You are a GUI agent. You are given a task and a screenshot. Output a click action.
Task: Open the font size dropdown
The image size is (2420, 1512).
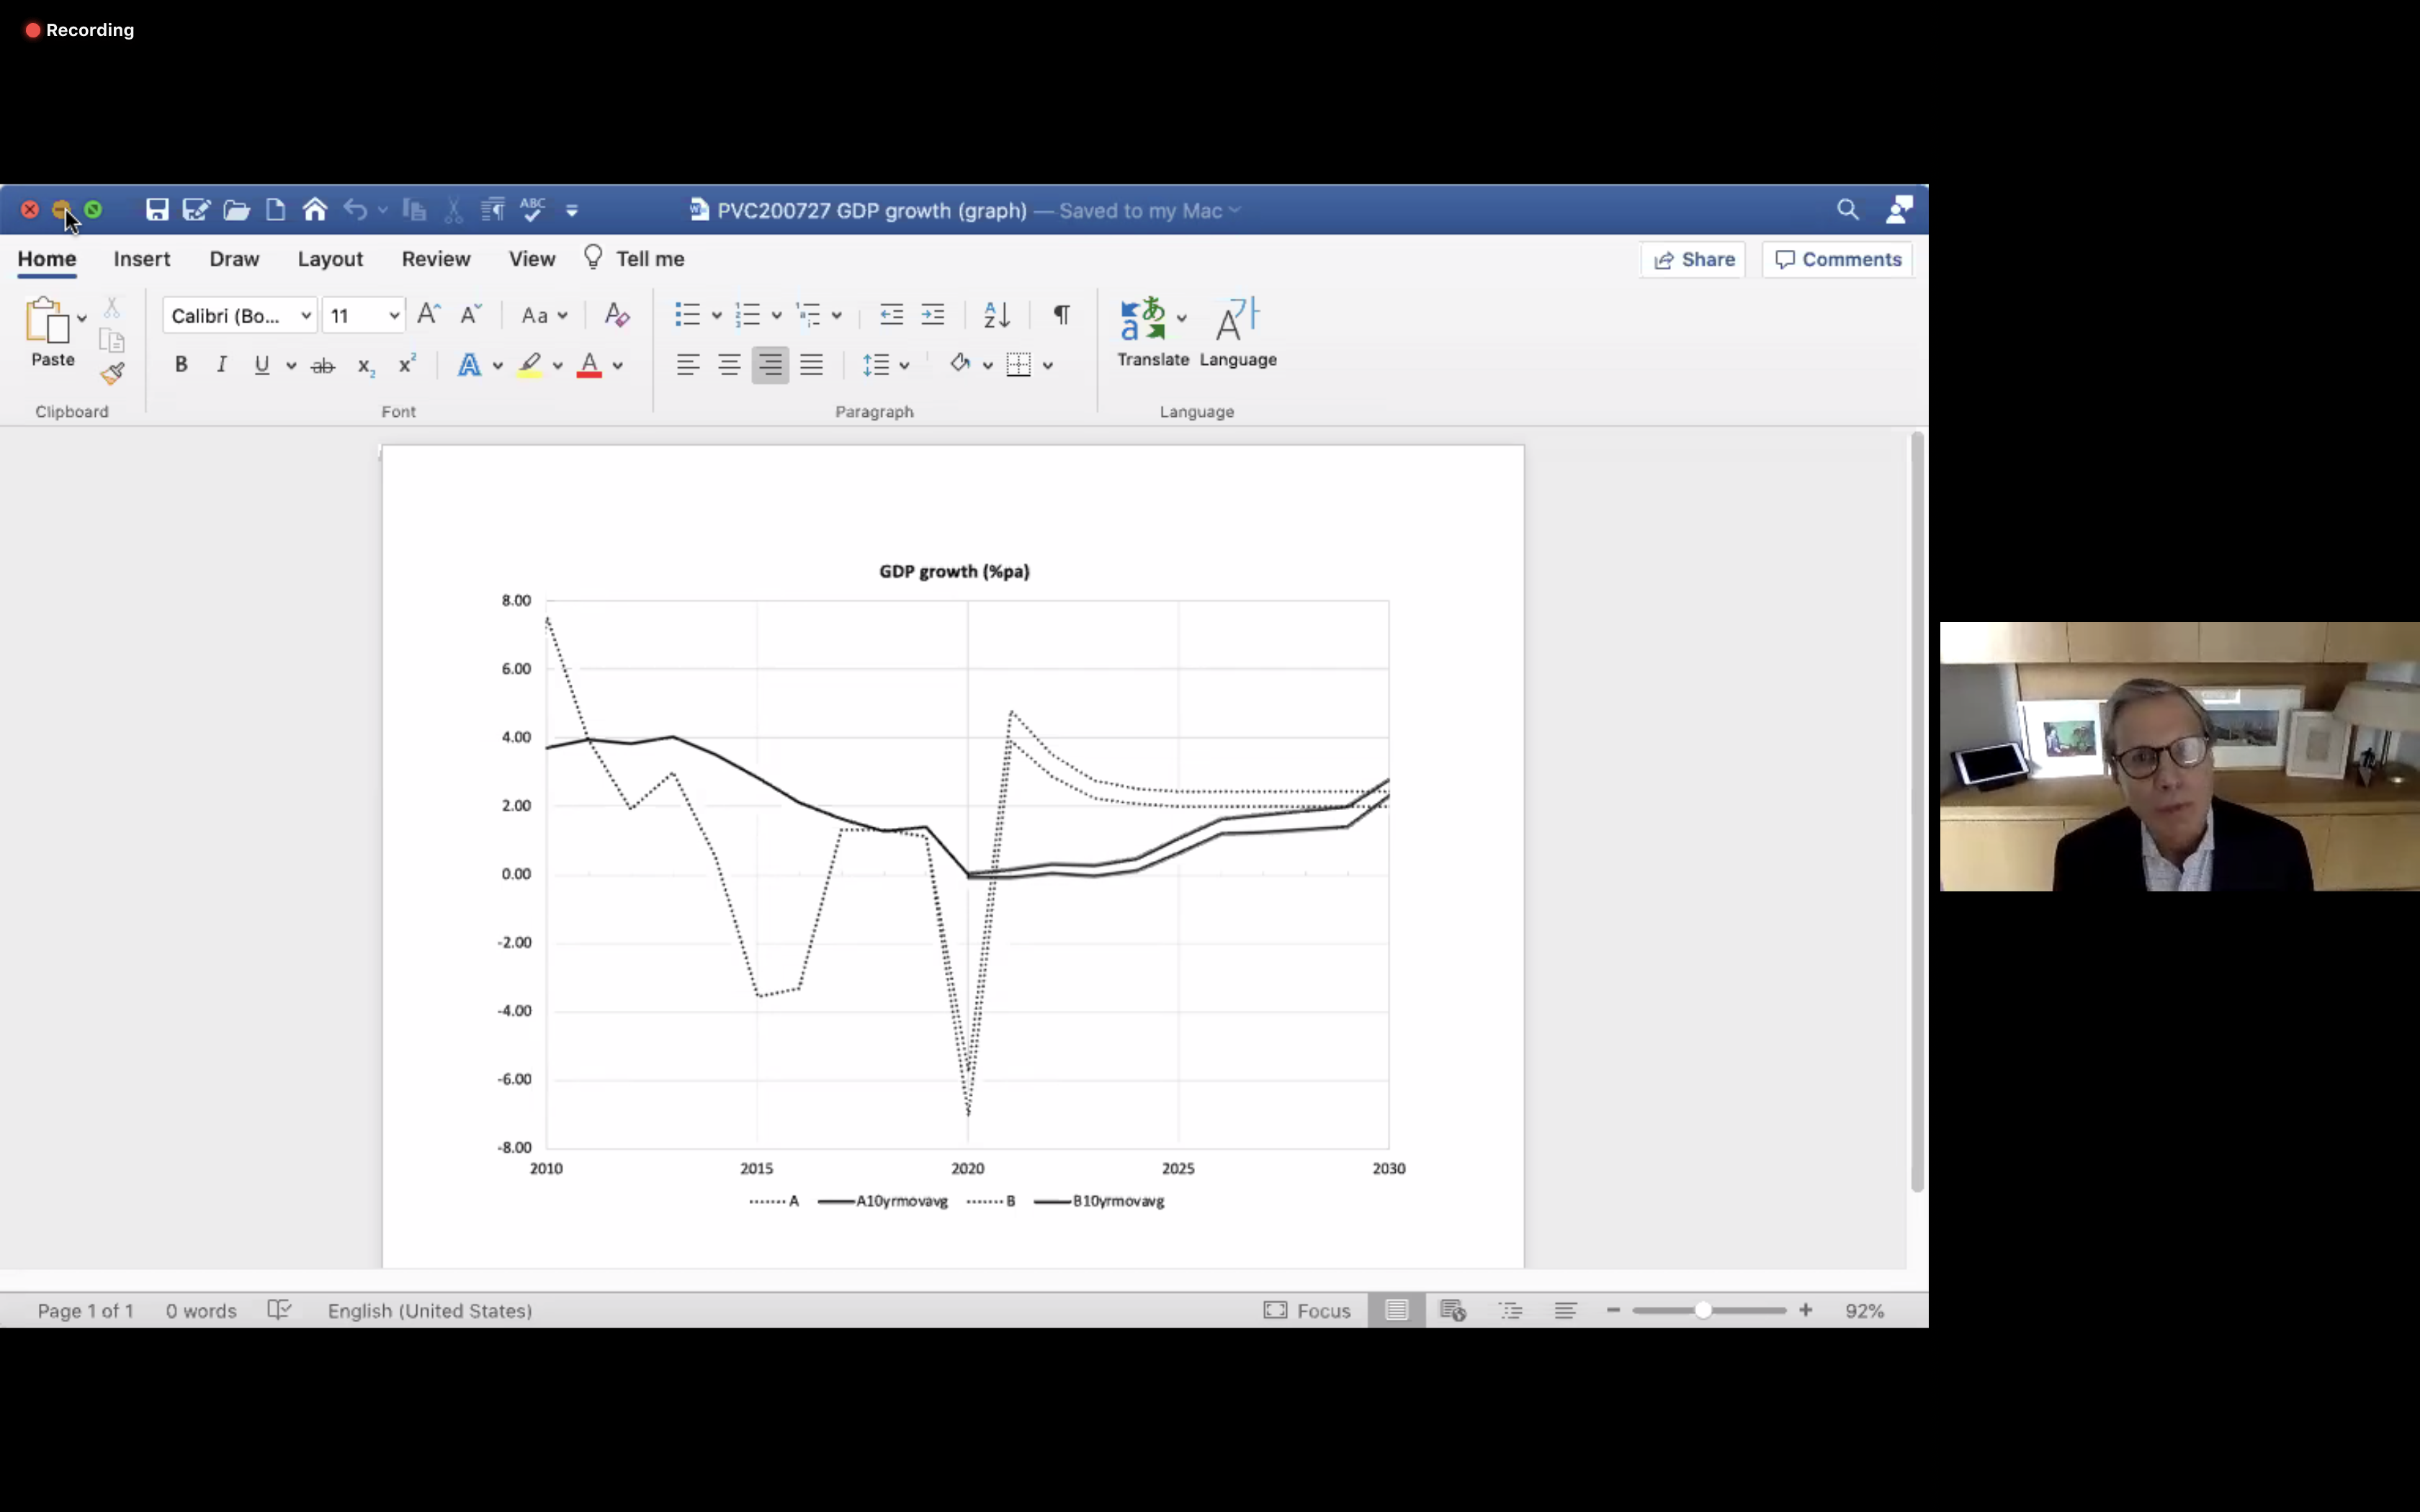pos(394,316)
